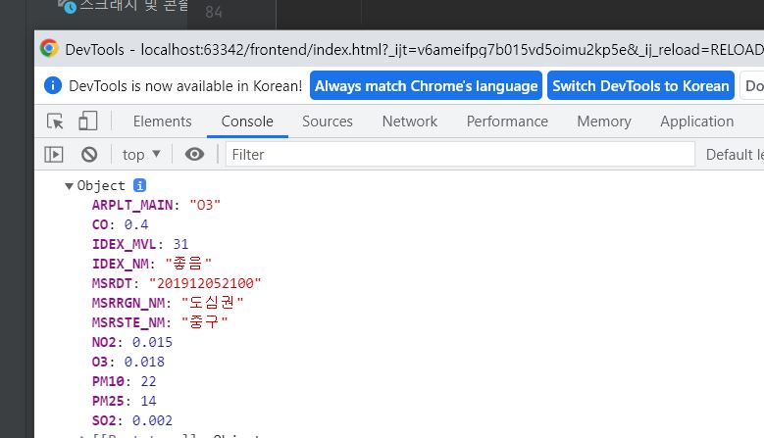764x438 pixels.
Task: Click the O3: 0.018 property
Action: point(128,362)
